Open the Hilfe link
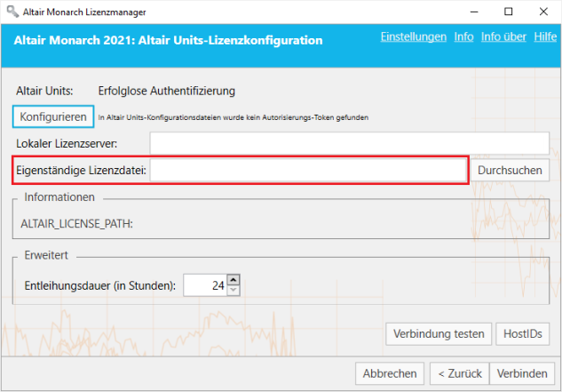562x392 pixels. [x=545, y=37]
